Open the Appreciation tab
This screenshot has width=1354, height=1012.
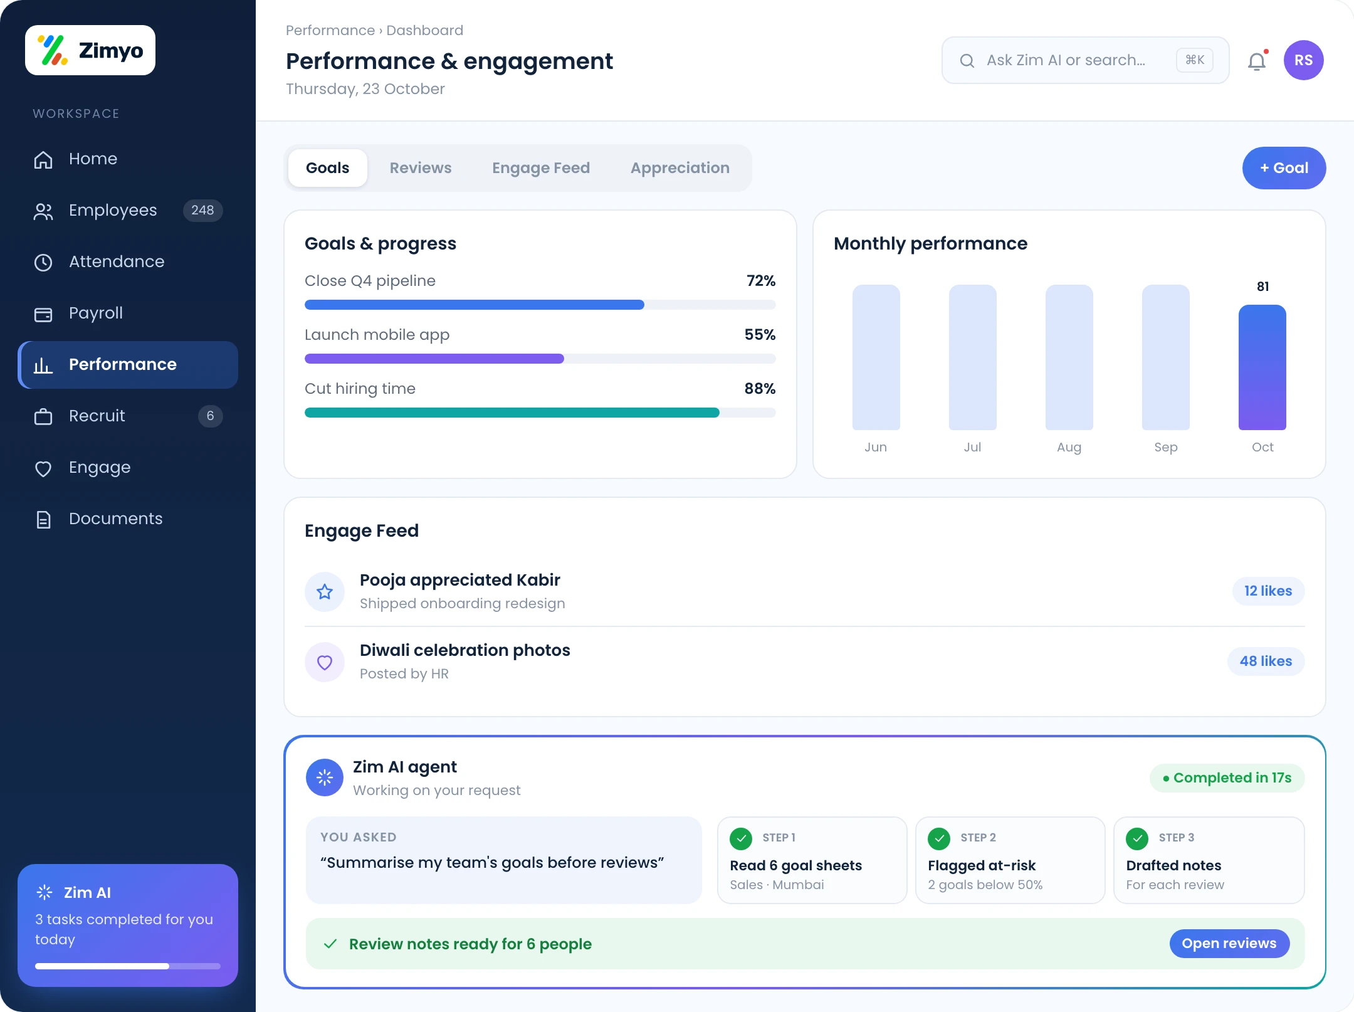[680, 168]
